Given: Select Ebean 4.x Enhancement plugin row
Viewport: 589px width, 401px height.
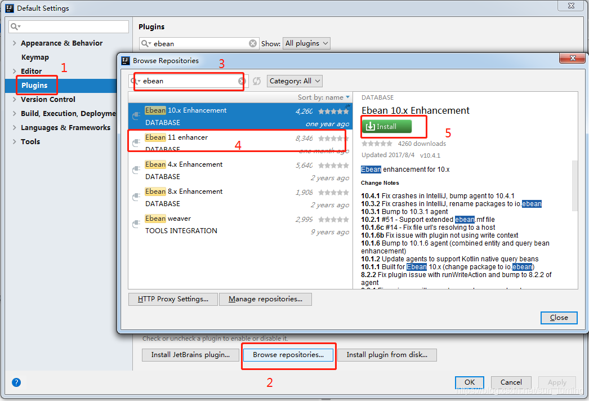Looking at the screenshot, I should tap(240, 170).
